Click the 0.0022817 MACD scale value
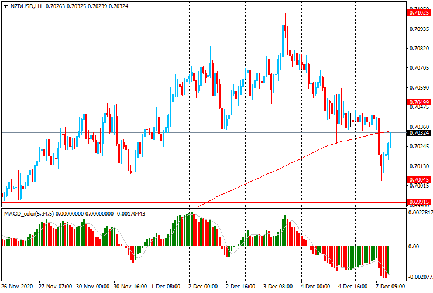 [x=420, y=213]
